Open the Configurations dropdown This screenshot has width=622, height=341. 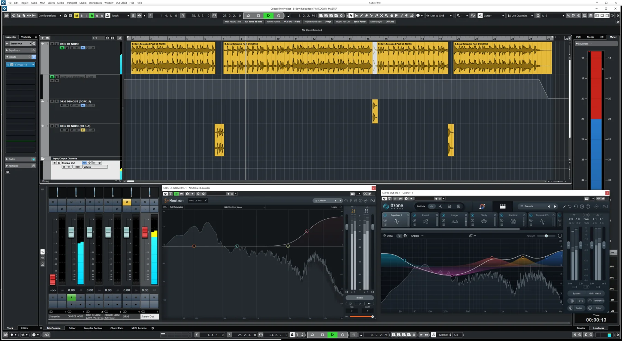click(x=50, y=16)
